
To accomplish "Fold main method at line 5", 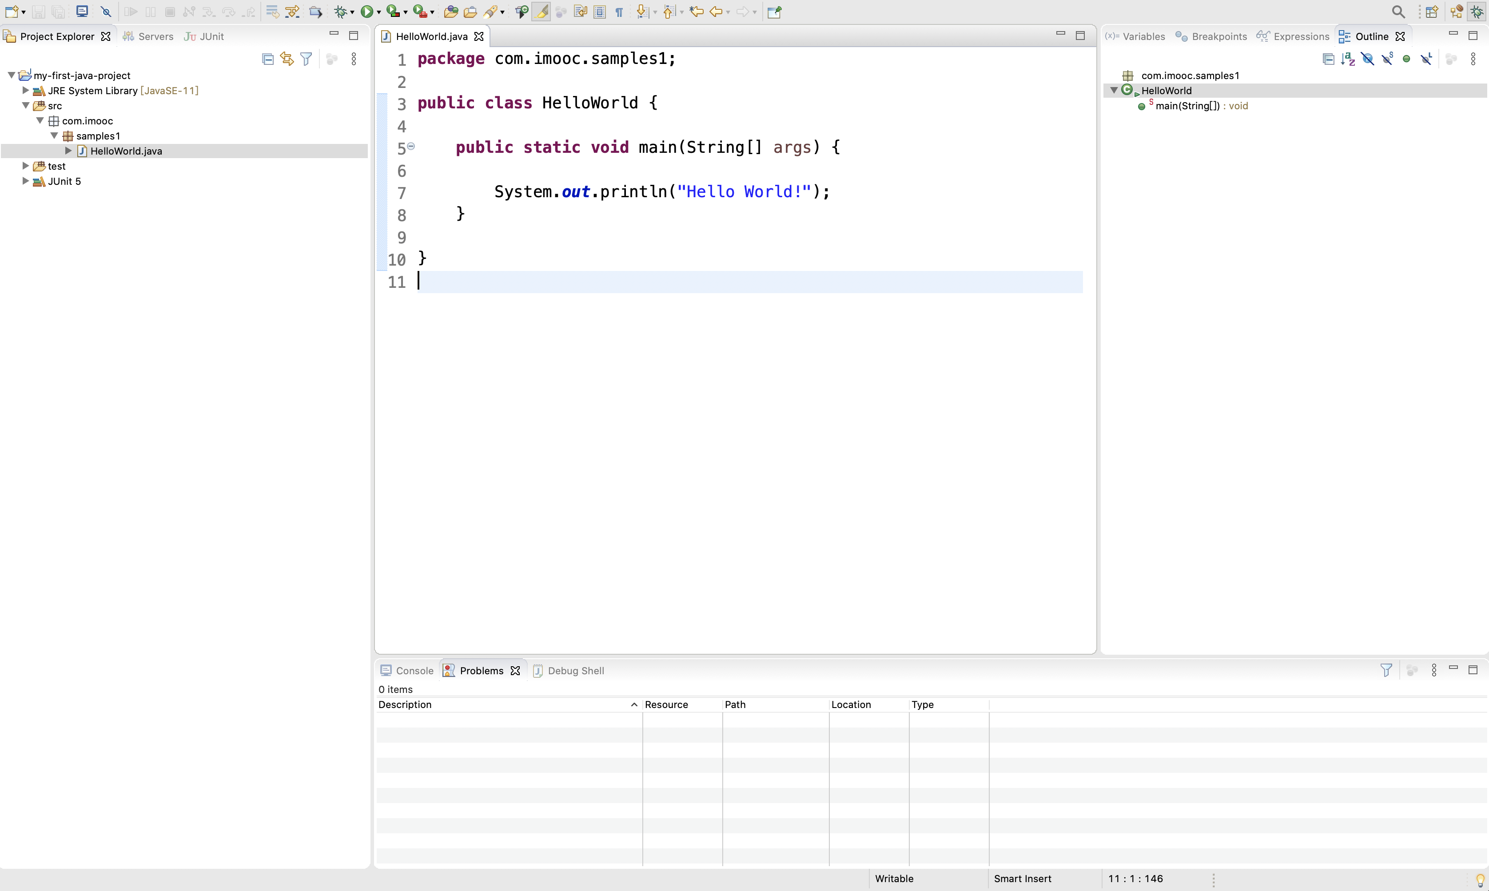I will tap(411, 146).
